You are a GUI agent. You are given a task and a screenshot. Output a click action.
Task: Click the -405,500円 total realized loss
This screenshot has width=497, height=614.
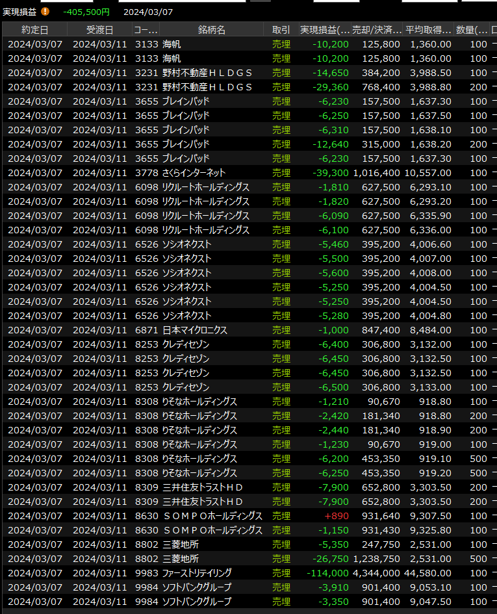tap(86, 12)
